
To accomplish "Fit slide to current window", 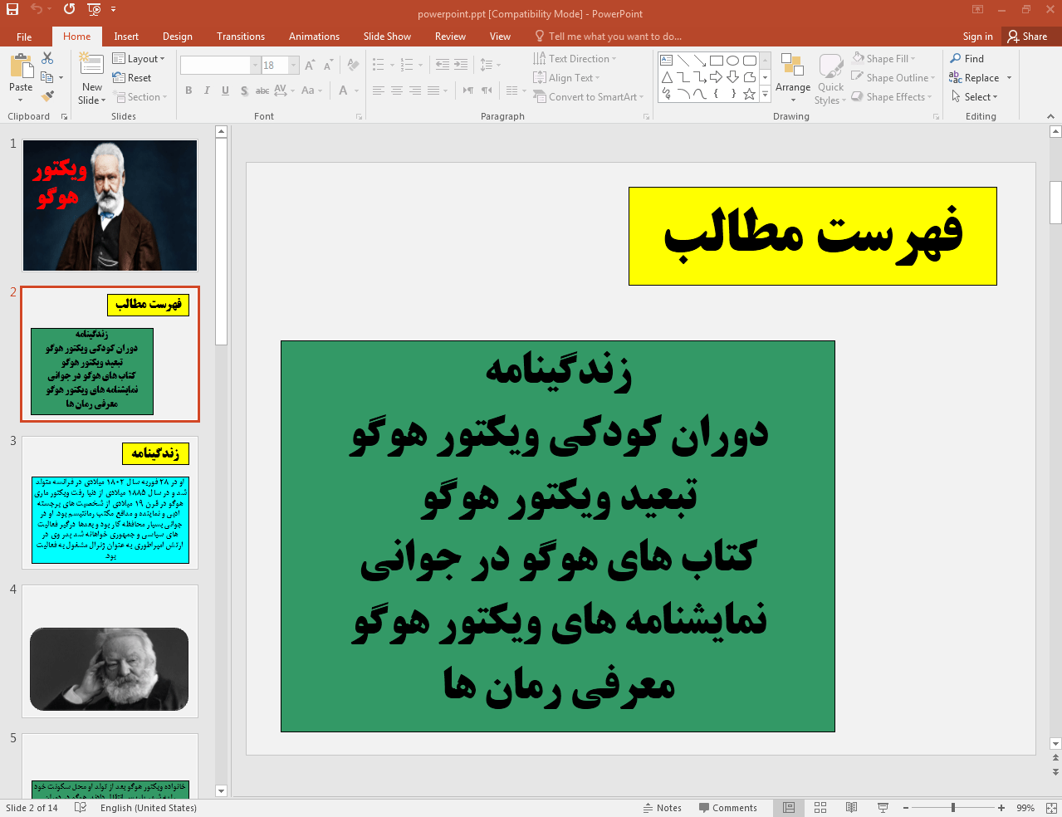I will (1051, 808).
